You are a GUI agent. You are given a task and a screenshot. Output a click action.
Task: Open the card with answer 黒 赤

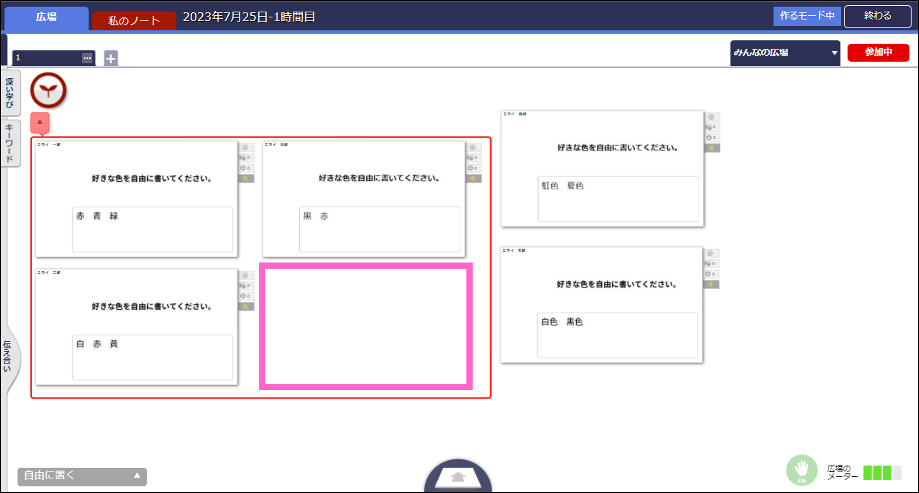click(364, 199)
